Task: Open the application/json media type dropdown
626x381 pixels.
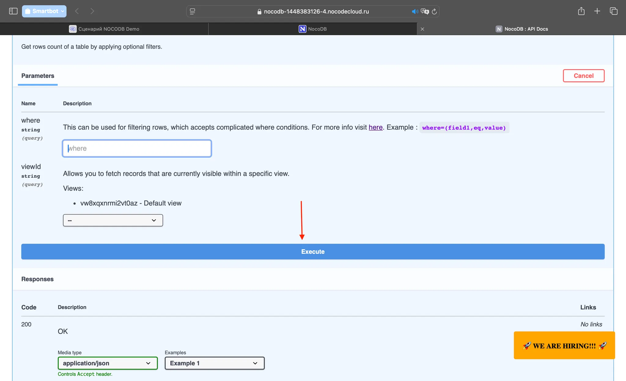Action: click(x=108, y=363)
